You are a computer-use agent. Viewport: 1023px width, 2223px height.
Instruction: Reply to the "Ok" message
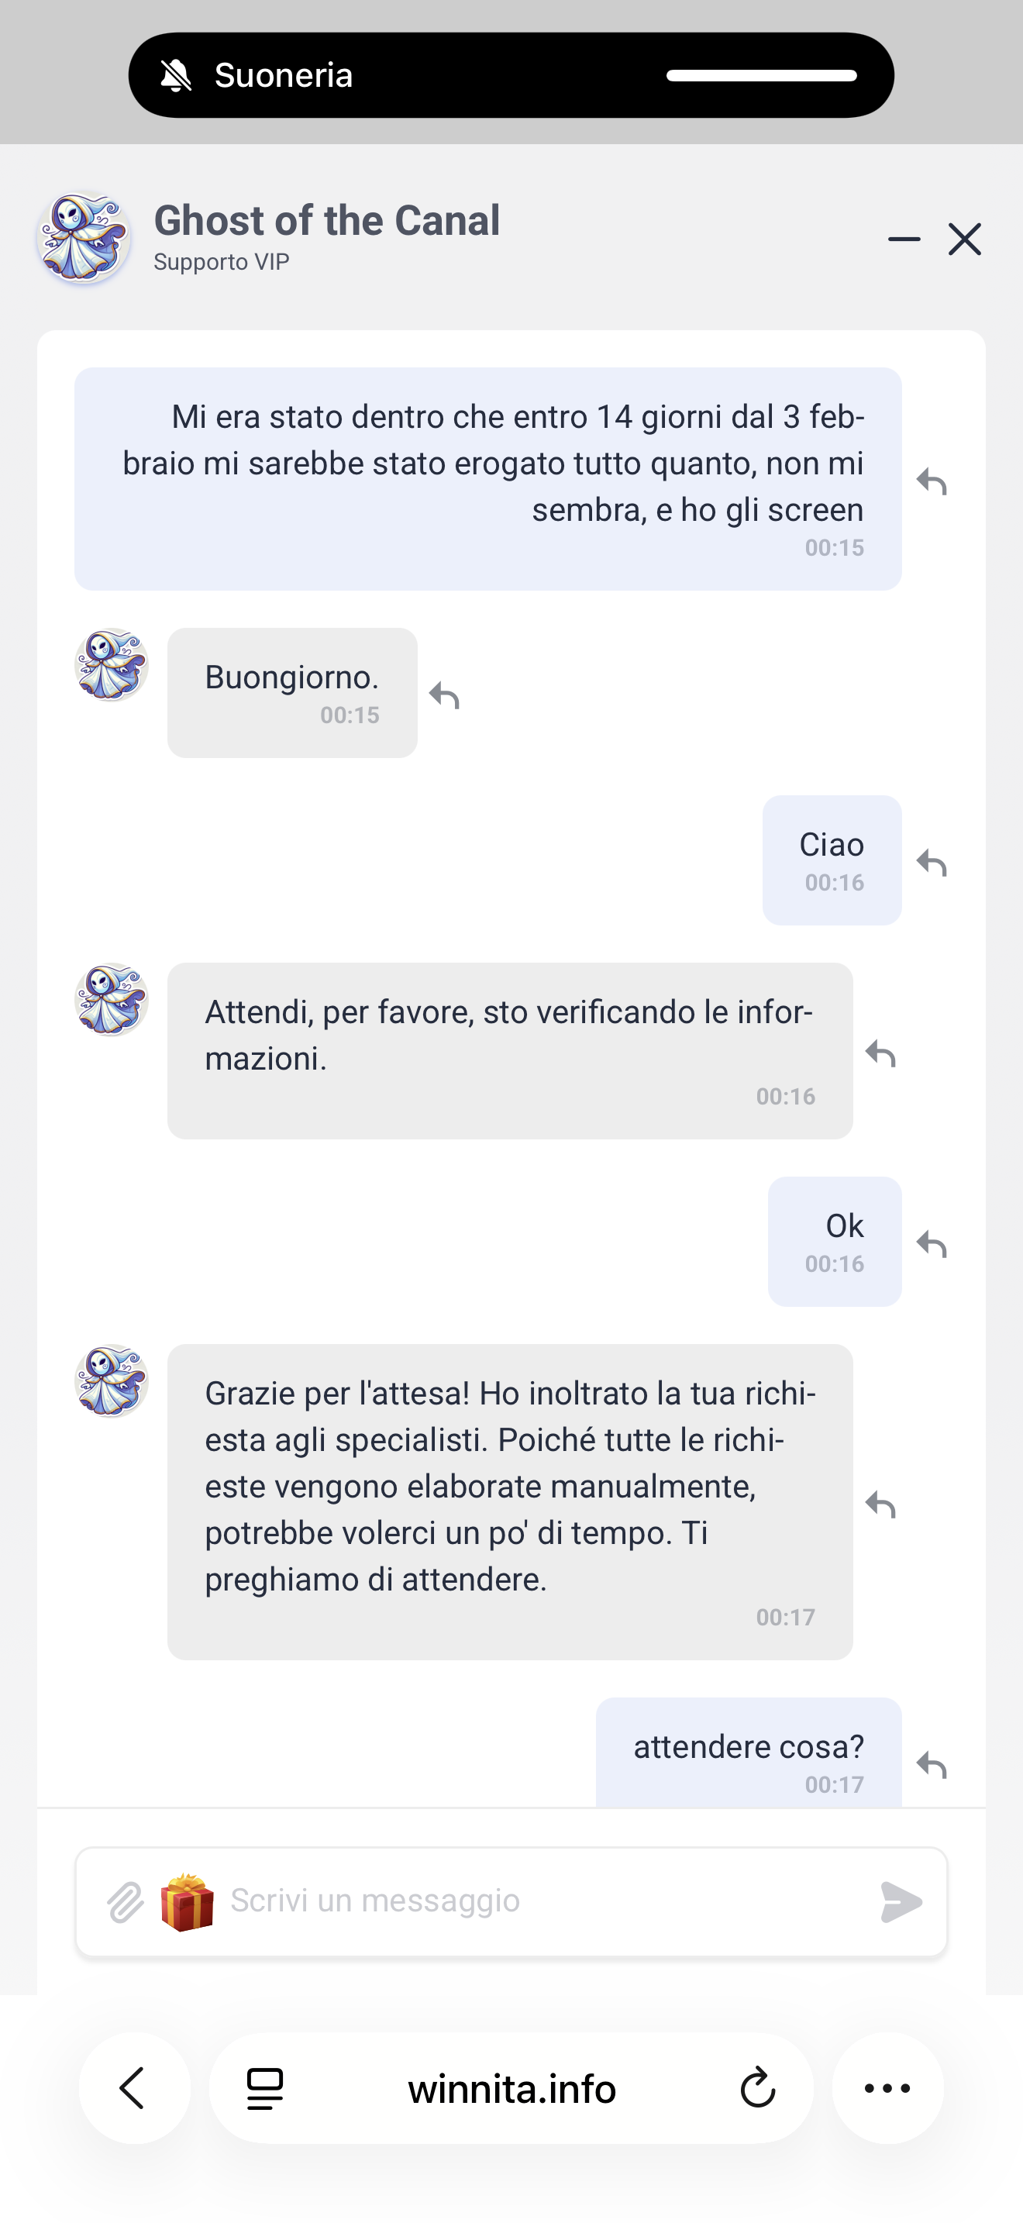pyautogui.click(x=932, y=1243)
